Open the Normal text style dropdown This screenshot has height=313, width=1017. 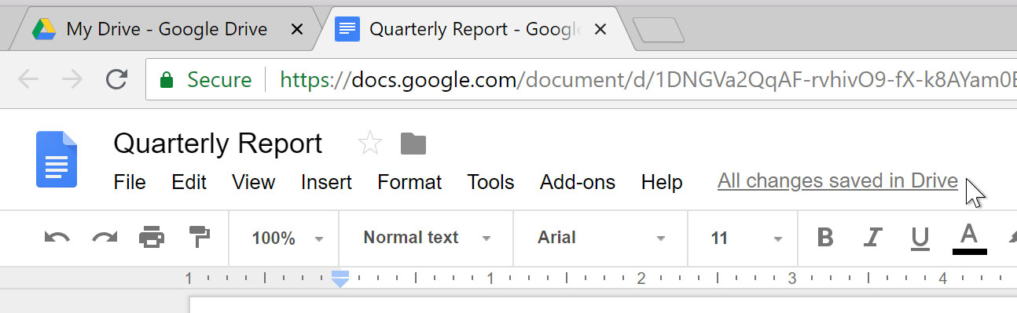coord(428,238)
